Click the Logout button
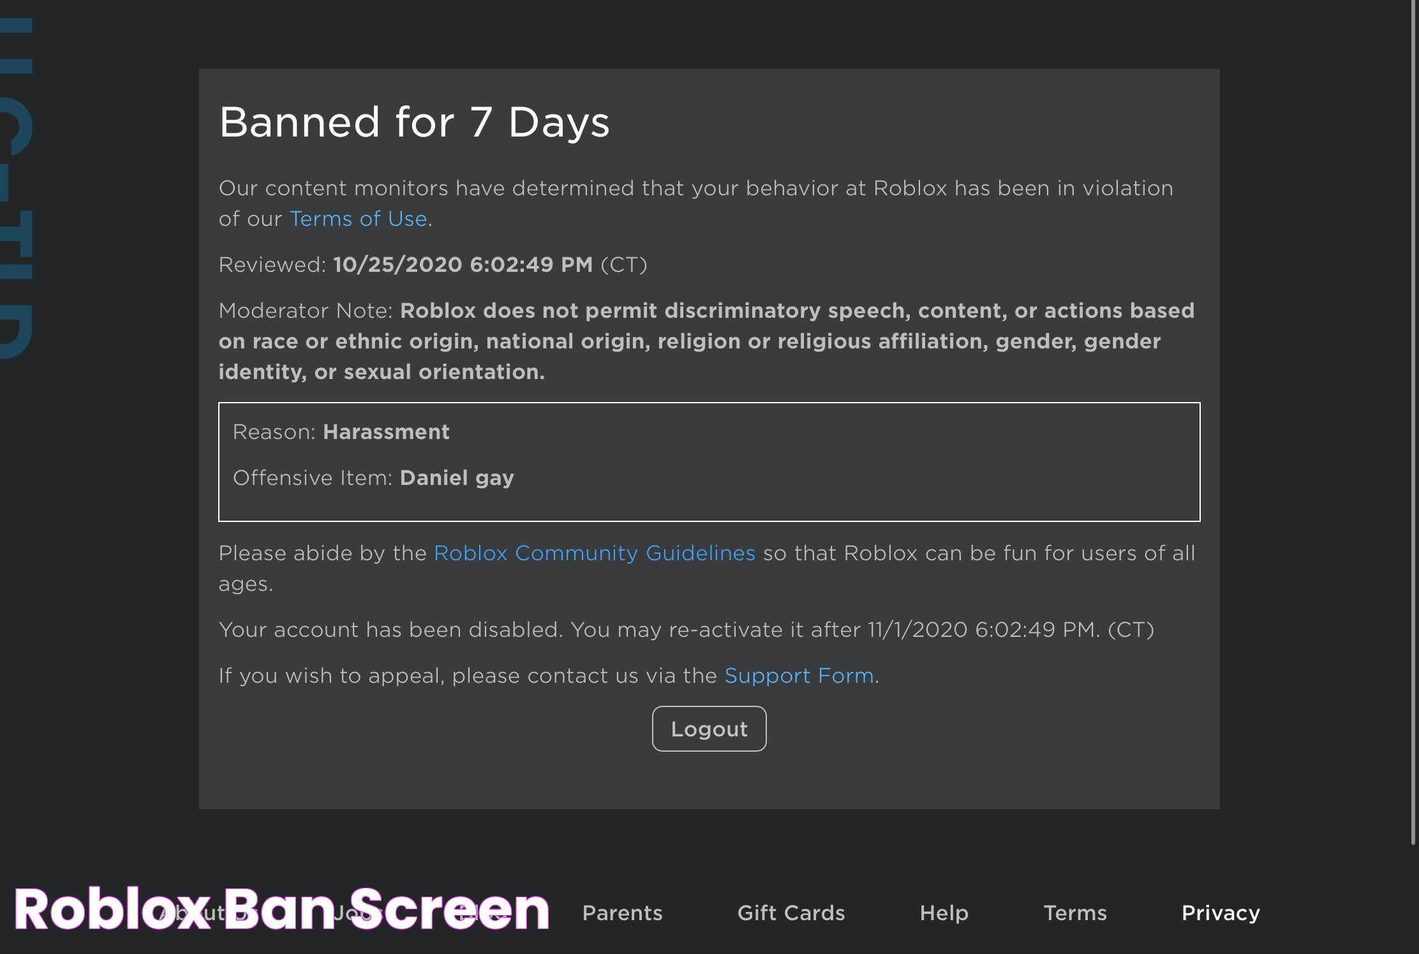The height and width of the screenshot is (954, 1419). pos(709,728)
